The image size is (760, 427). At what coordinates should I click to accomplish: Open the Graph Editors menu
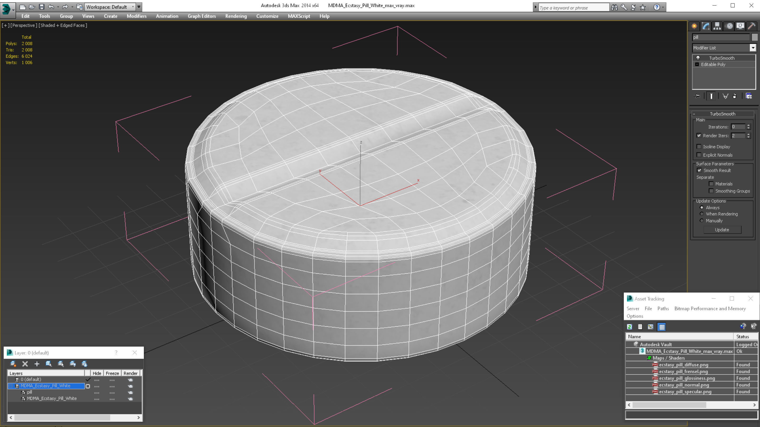point(202,16)
